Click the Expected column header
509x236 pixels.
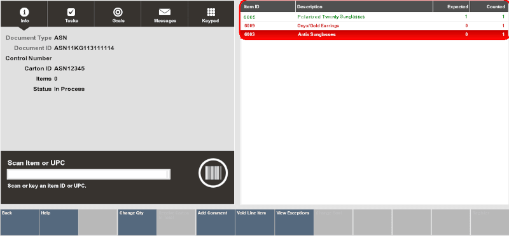pyautogui.click(x=452, y=6)
